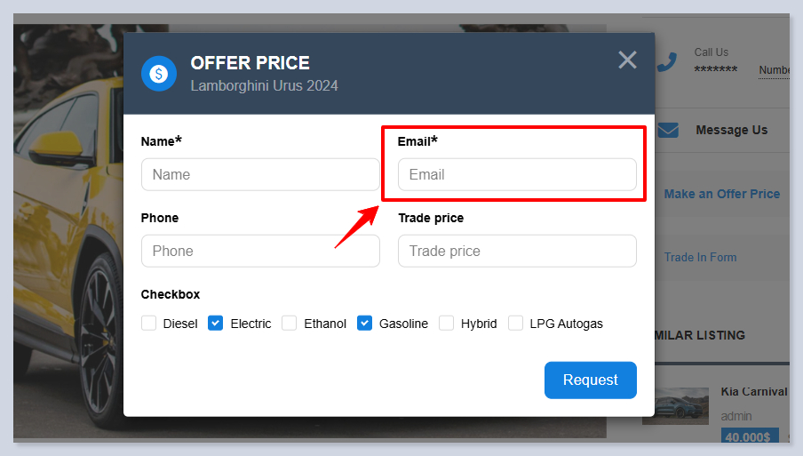Image resolution: width=803 pixels, height=456 pixels.
Task: Click the Message Us label
Action: tap(731, 130)
